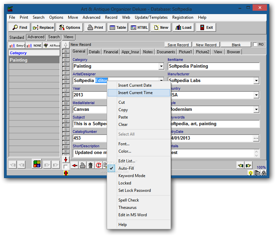Click into the Keywords input field
The width and height of the screenshot is (276, 236).
coord(214,124)
